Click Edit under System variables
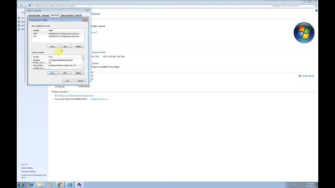Viewport: 335px width, 188px height. pyautogui.click(x=66, y=73)
